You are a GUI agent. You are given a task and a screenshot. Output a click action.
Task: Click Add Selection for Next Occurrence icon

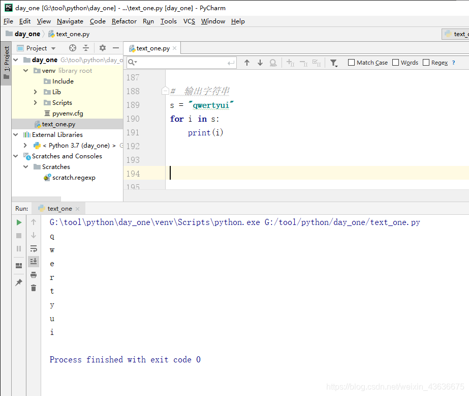[x=290, y=63]
